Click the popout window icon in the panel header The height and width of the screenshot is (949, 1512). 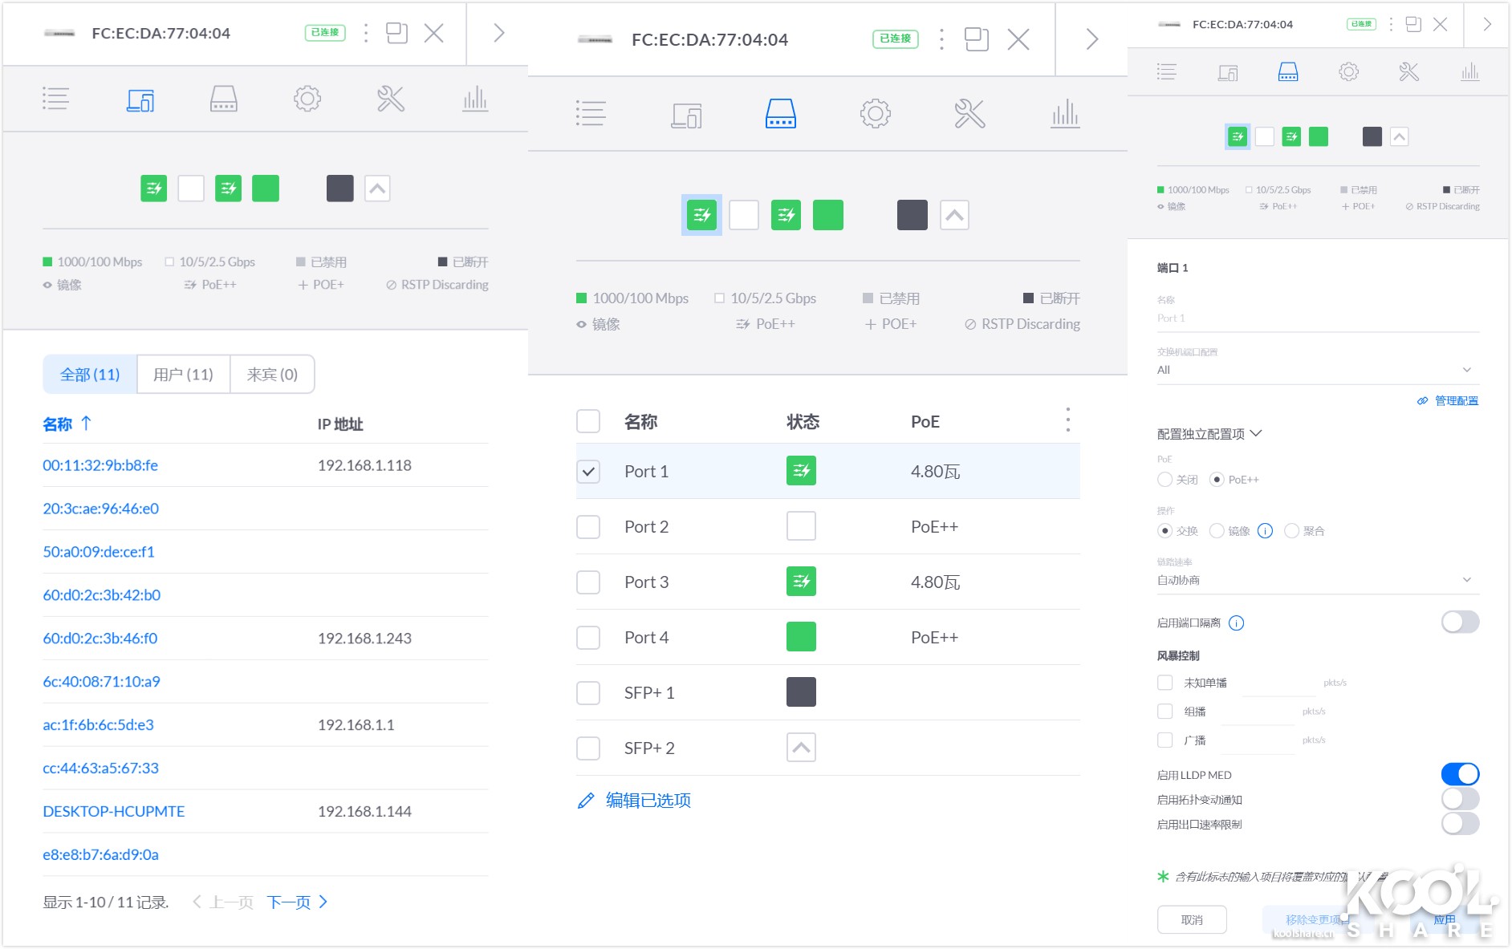976,38
